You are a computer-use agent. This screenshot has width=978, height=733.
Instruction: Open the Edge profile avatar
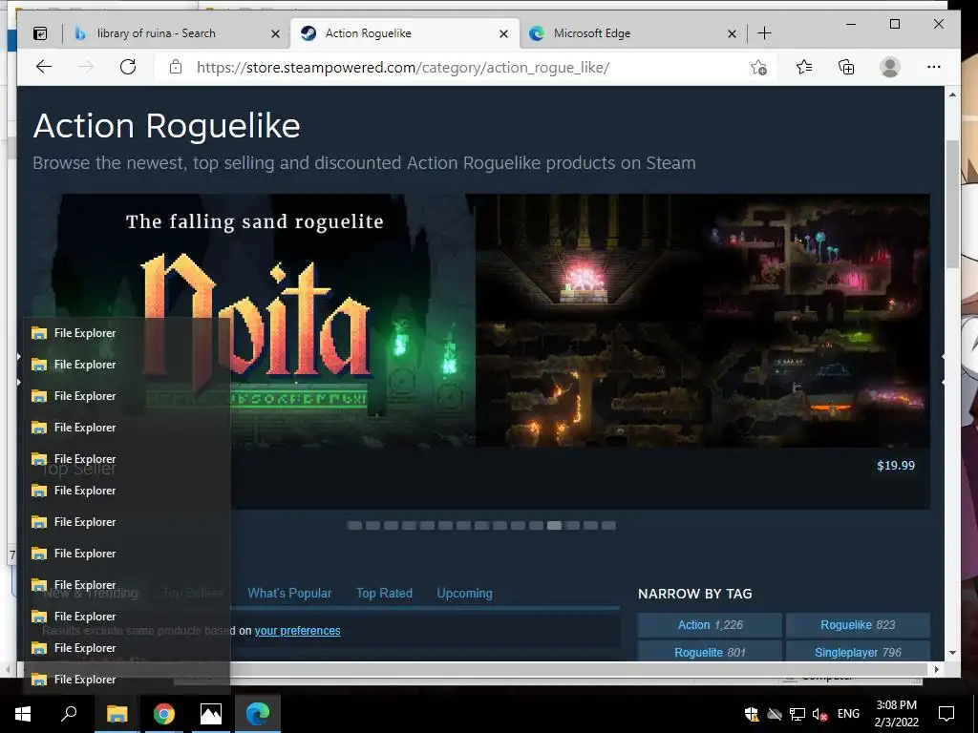(890, 67)
